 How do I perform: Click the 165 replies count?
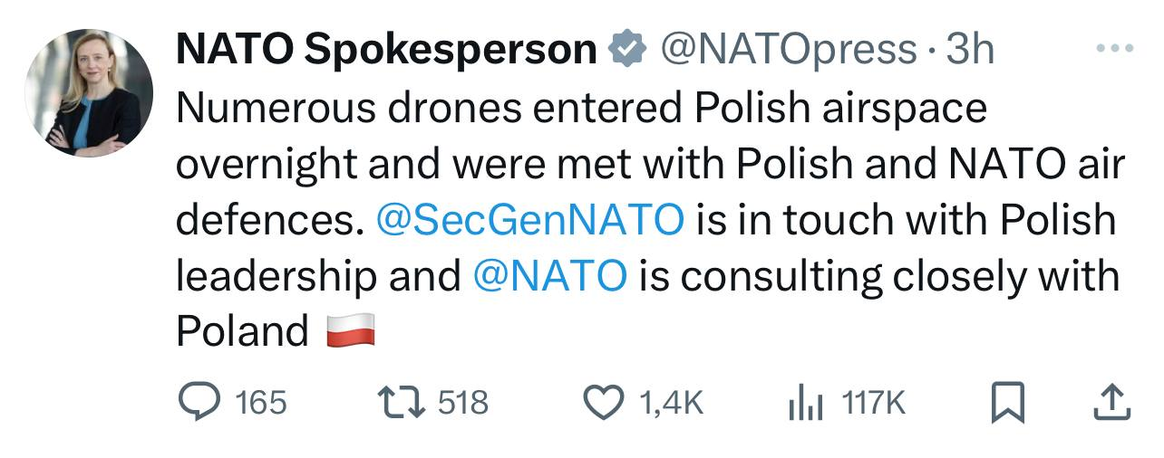point(261,403)
